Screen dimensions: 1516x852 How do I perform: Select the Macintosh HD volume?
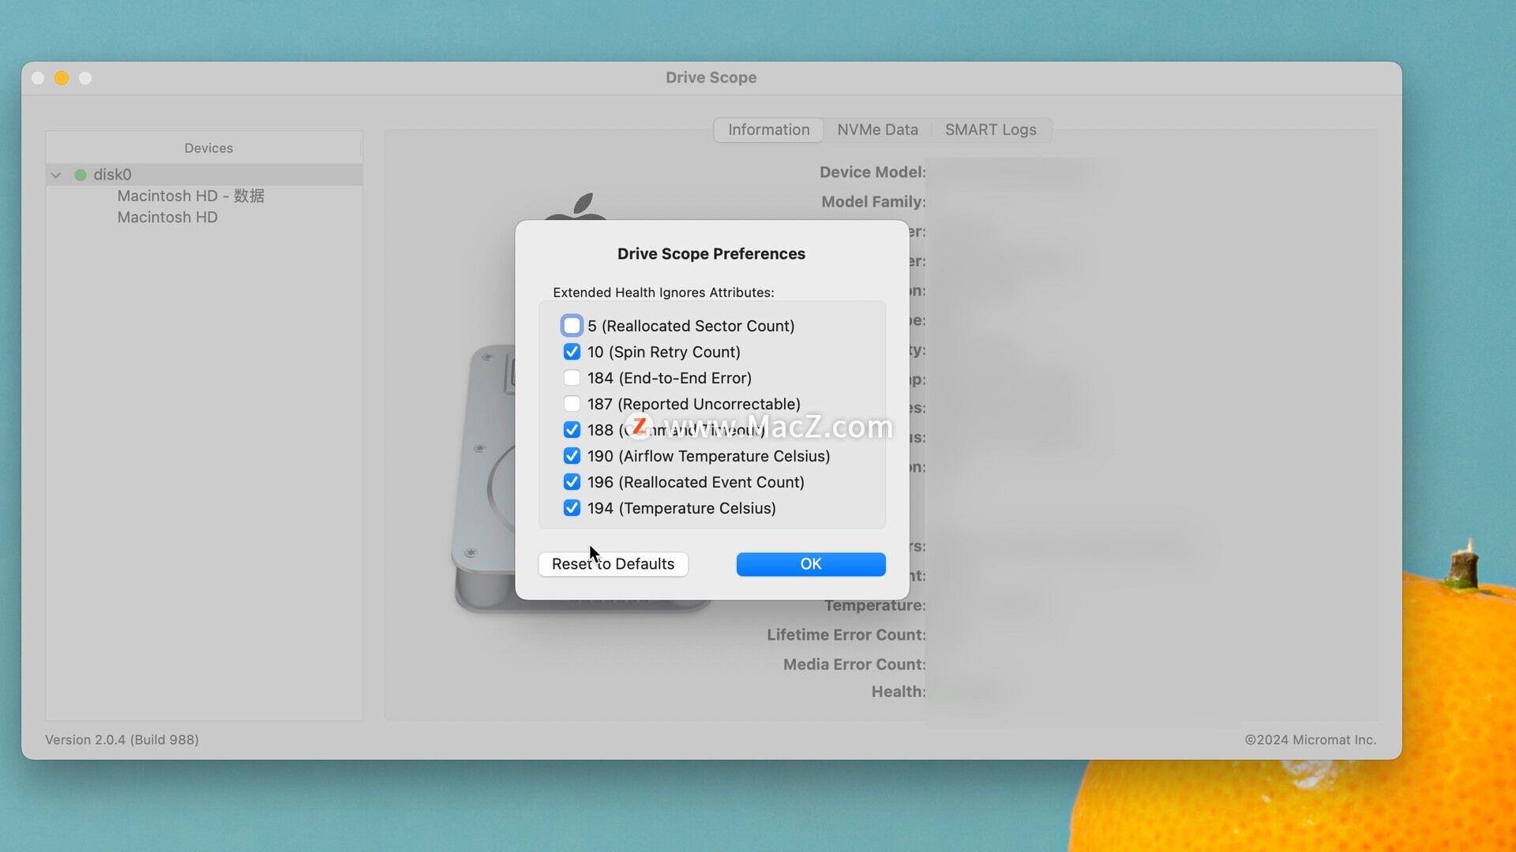click(167, 217)
